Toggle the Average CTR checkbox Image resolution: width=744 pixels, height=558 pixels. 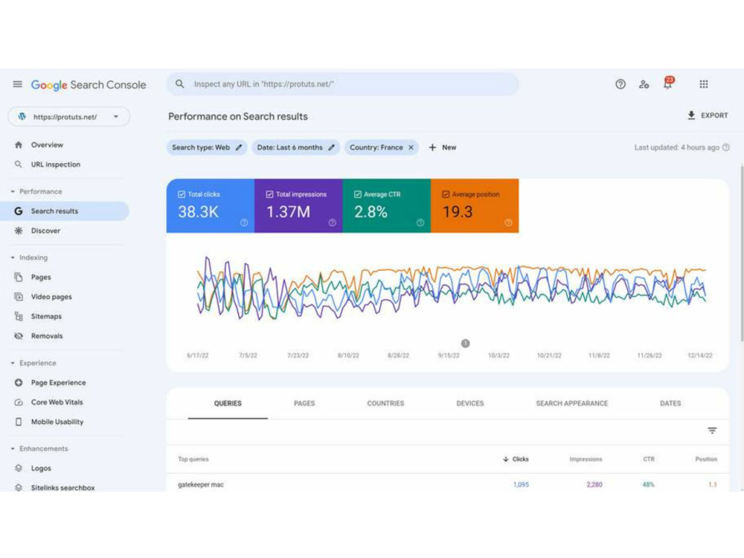(358, 194)
